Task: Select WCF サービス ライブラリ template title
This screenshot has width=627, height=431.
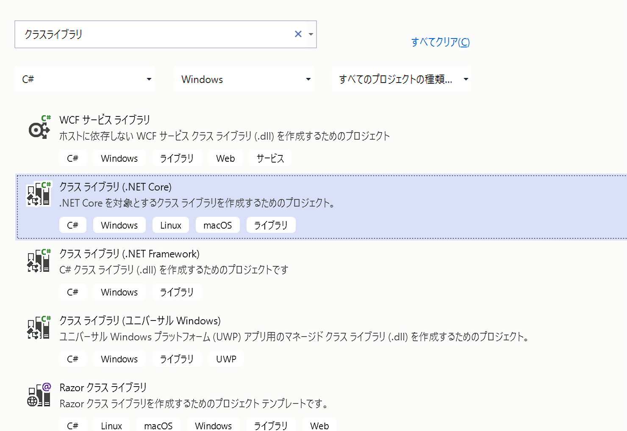Action: (x=105, y=120)
